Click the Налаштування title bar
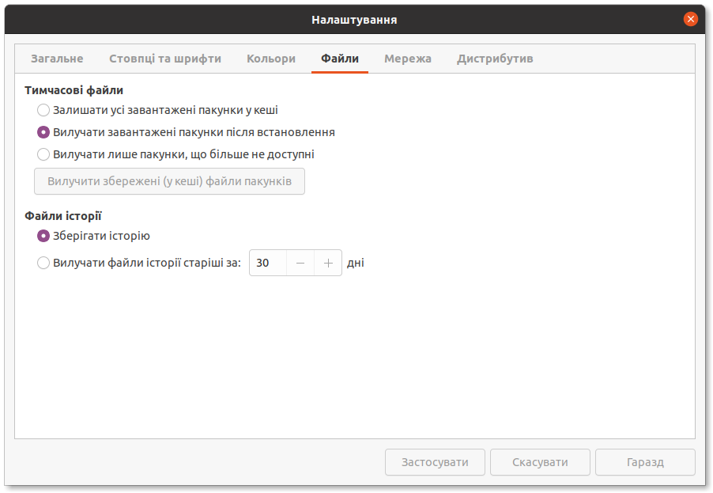 [355, 18]
